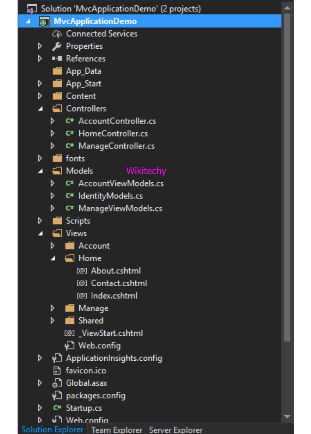
Task: Select the packages.config file
Action: tap(95, 396)
